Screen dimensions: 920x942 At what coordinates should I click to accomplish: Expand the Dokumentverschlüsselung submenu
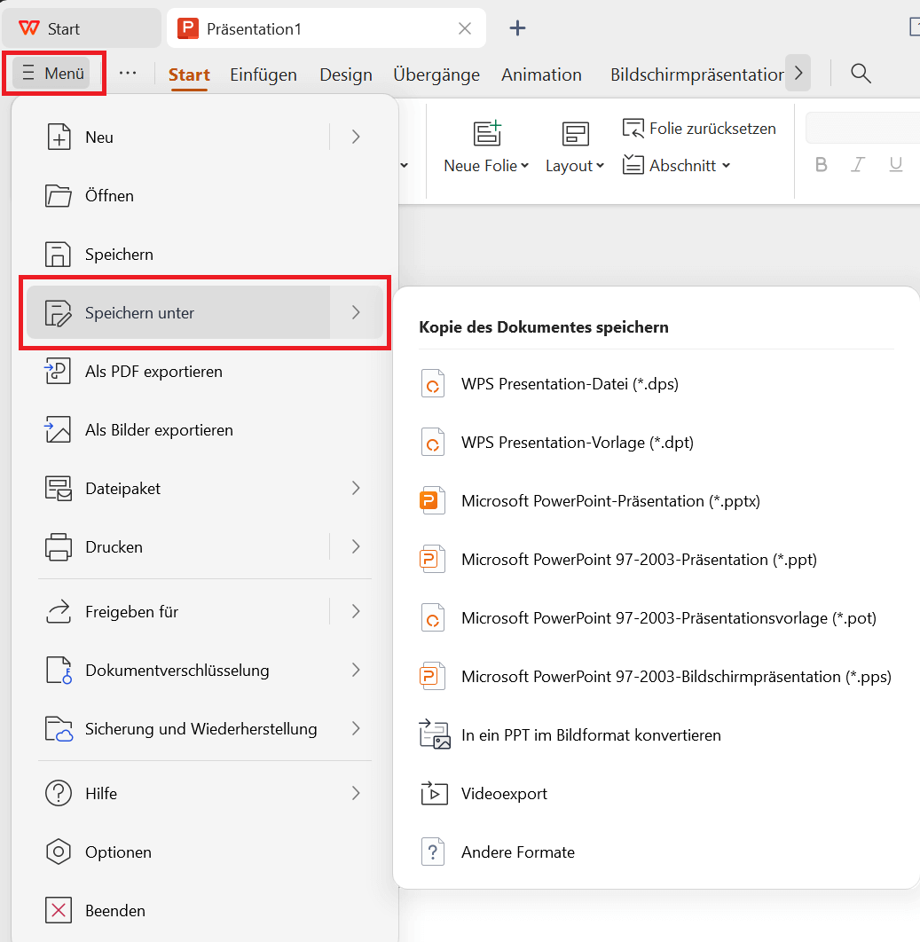(355, 671)
